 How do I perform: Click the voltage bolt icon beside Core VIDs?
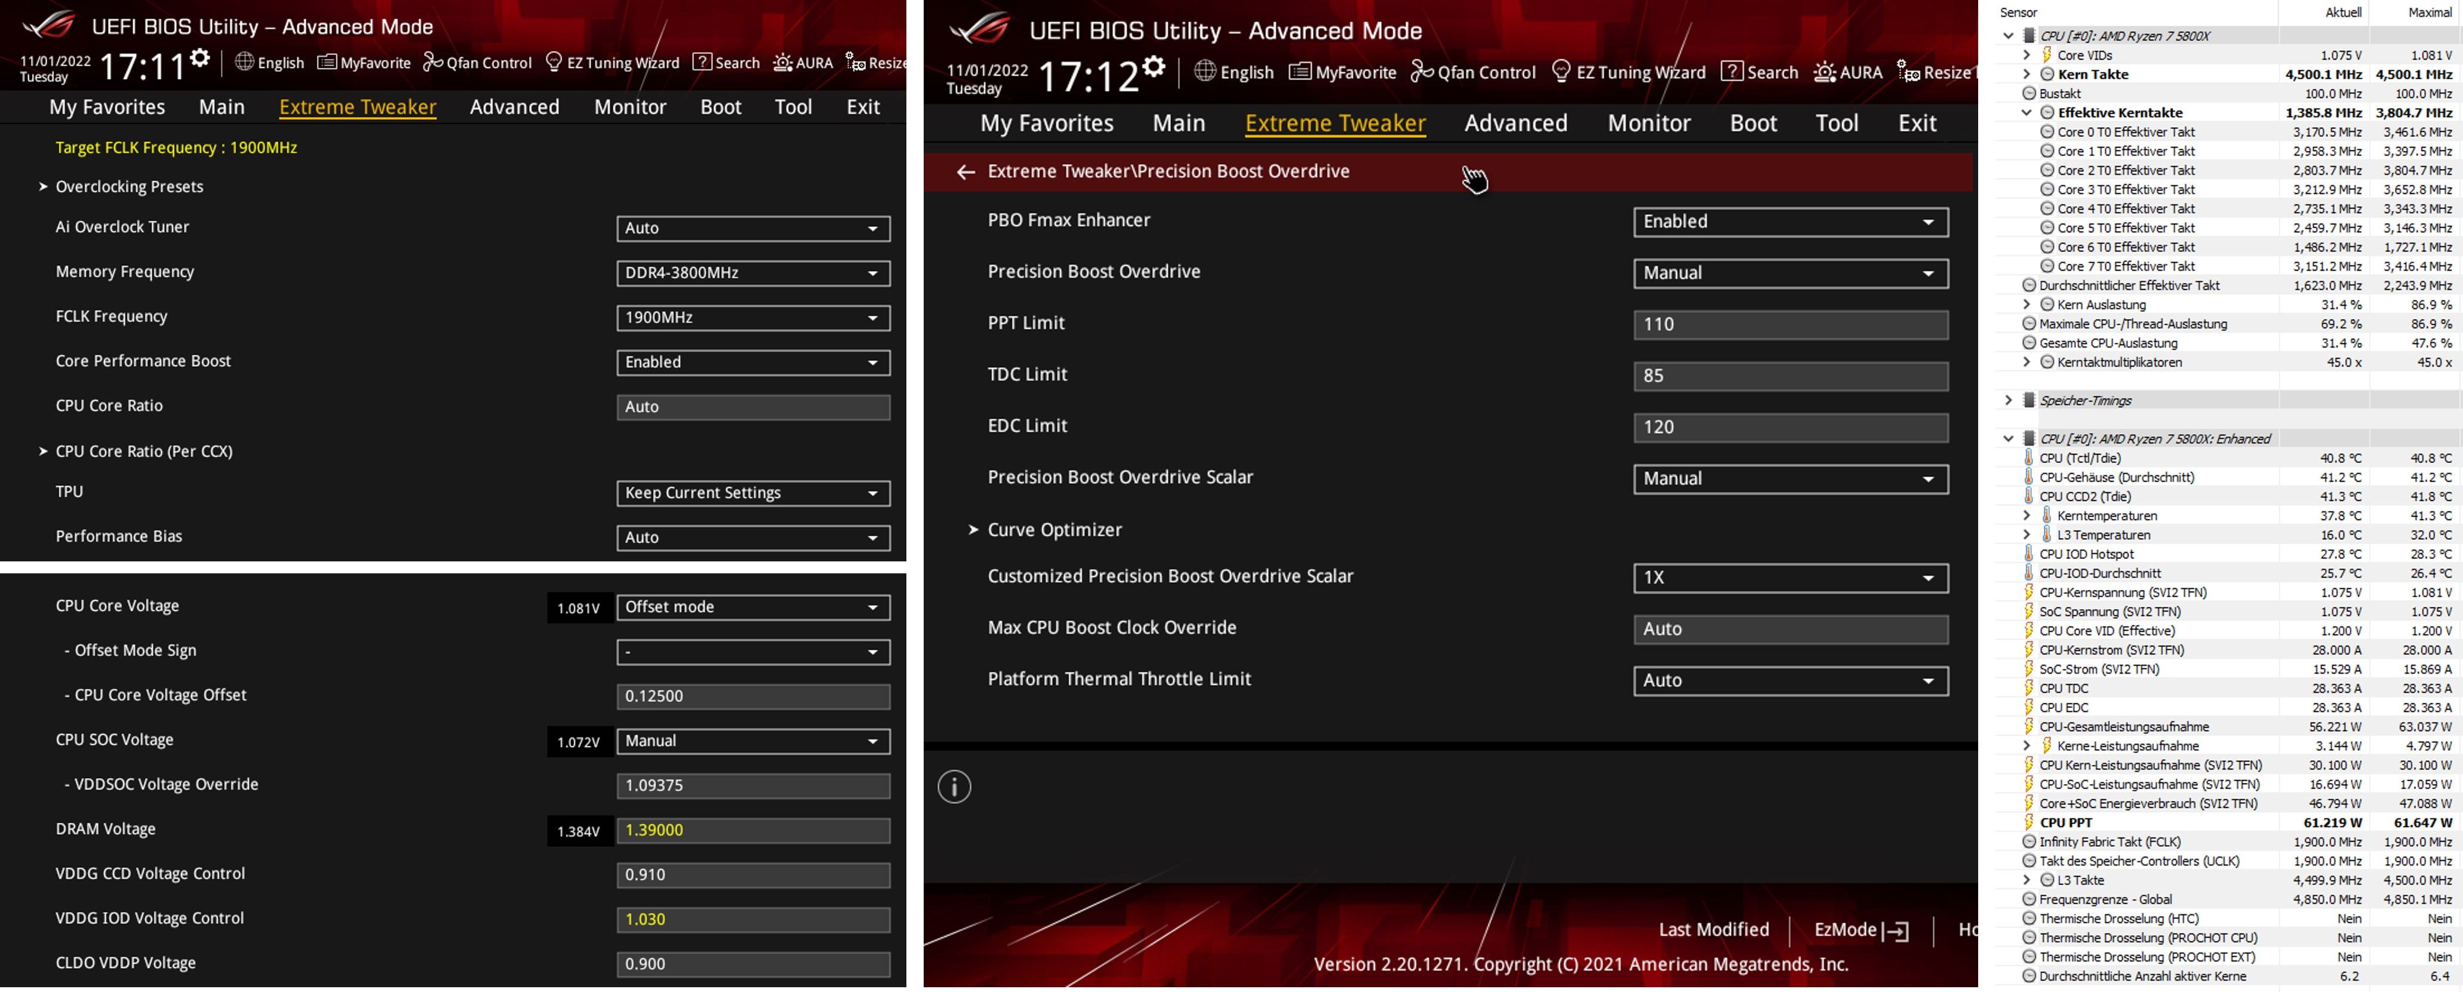tap(2047, 56)
